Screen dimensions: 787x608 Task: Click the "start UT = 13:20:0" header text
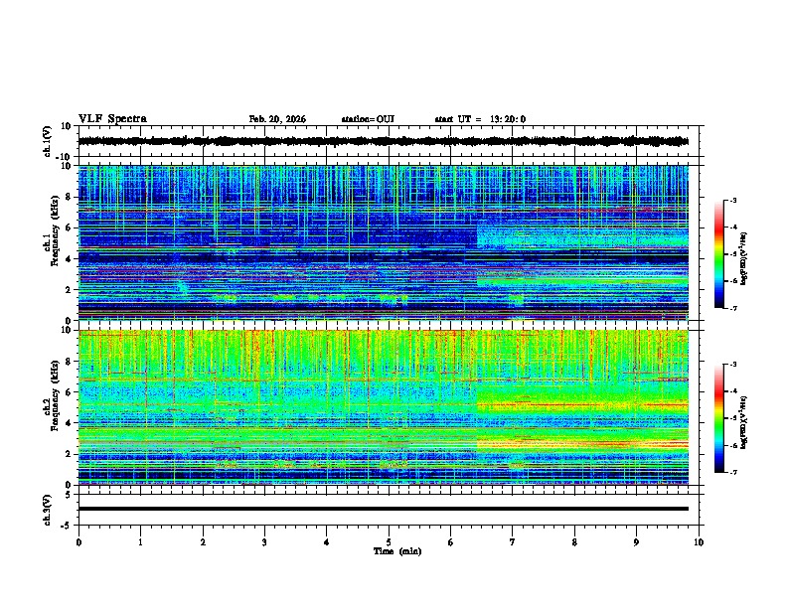click(480, 119)
